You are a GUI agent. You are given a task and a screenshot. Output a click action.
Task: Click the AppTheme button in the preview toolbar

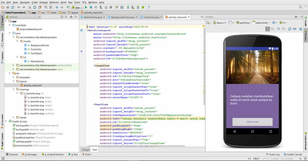tap(243, 23)
